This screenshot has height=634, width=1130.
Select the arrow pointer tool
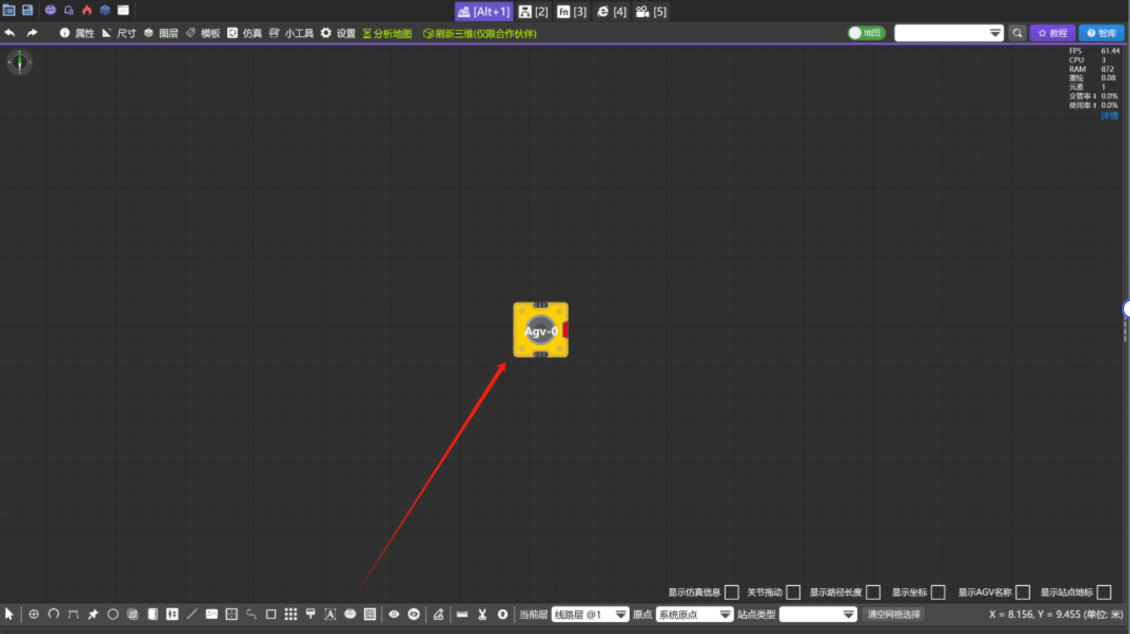9,614
